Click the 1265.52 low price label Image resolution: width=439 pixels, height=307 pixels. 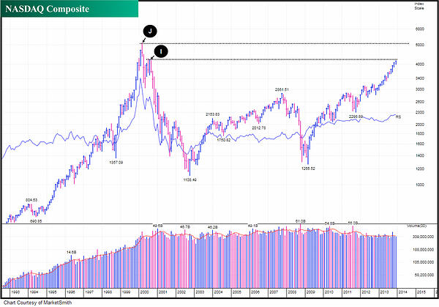pos(308,169)
